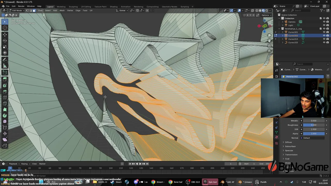Jump to the timeline end frame
Screen dimensions: 331x186
point(147,164)
